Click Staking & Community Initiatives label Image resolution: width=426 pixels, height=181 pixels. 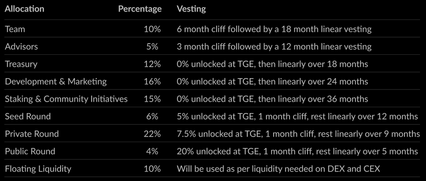66,99
